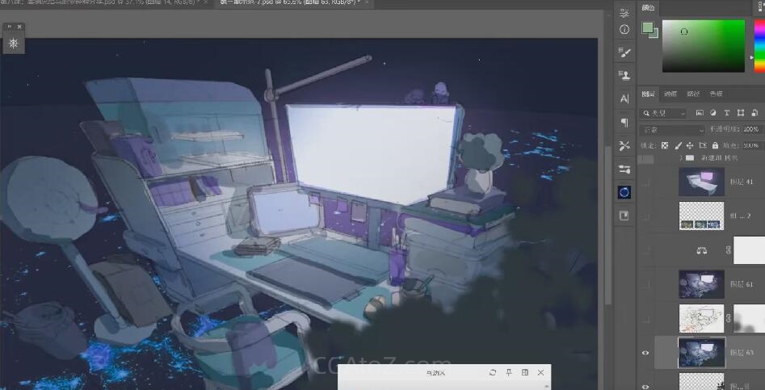Viewport: 765px width, 390px height.
Task: Filter layers by type layers icon
Action: (x=727, y=113)
